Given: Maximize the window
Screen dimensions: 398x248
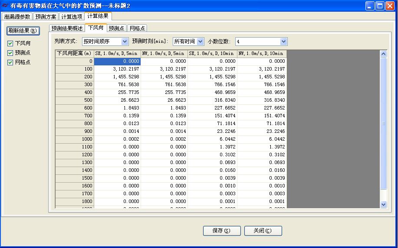Looking at the screenshot, I should 380,6.
